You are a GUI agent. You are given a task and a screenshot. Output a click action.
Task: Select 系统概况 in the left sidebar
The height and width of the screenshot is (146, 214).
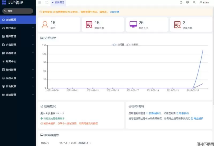coord(18,20)
